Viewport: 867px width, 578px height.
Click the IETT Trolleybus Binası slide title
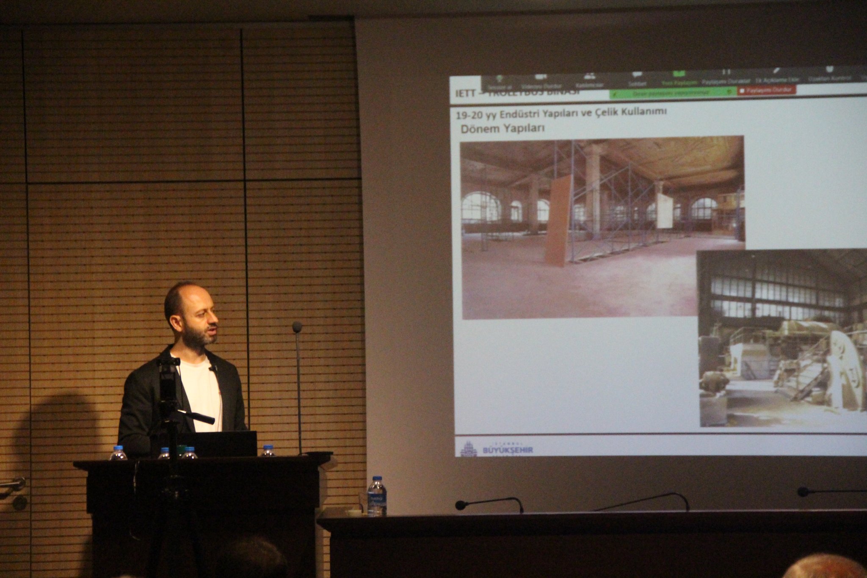[x=516, y=93]
